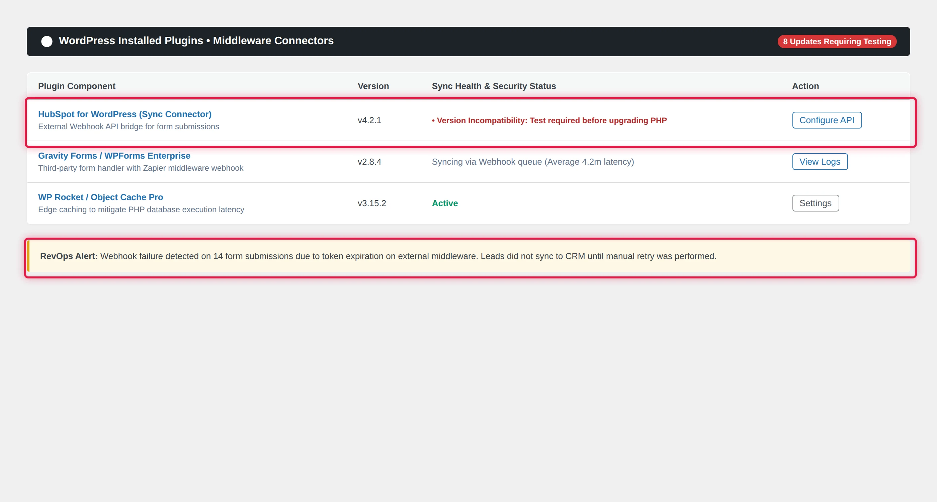The image size is (937, 502).
Task: Click the Webhook queue latency status
Action: [533, 162]
